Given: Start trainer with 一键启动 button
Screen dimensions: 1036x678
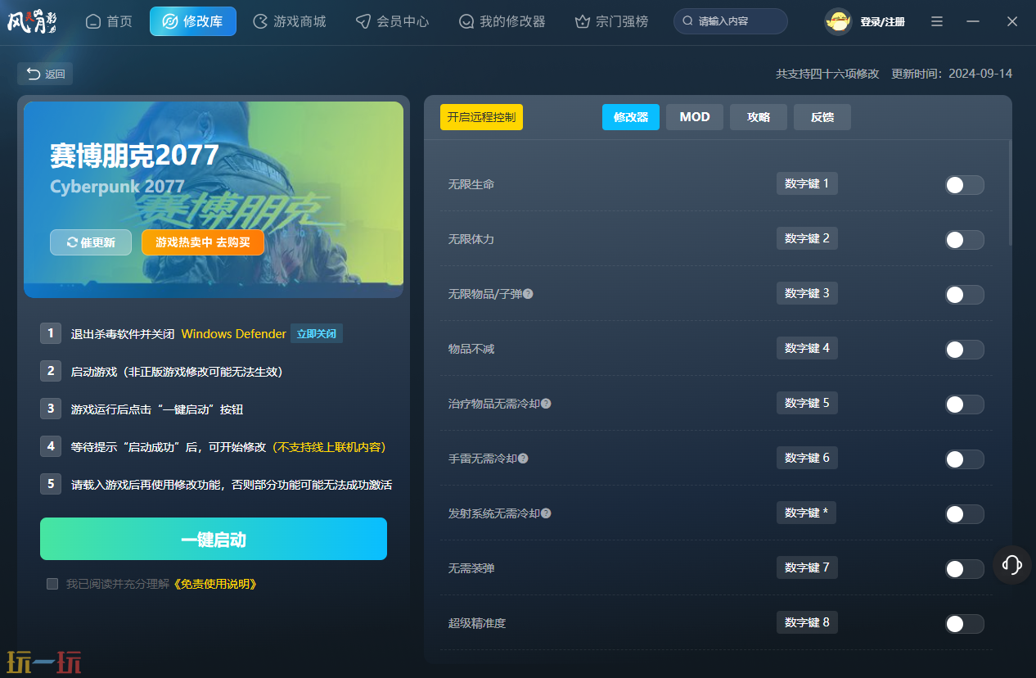Looking at the screenshot, I should click(214, 539).
